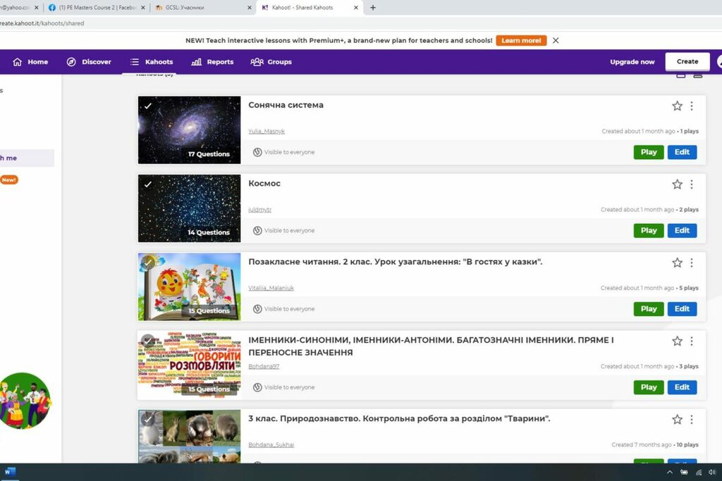Open the Word icon in taskbar
The image size is (722, 481).
tap(10, 472)
